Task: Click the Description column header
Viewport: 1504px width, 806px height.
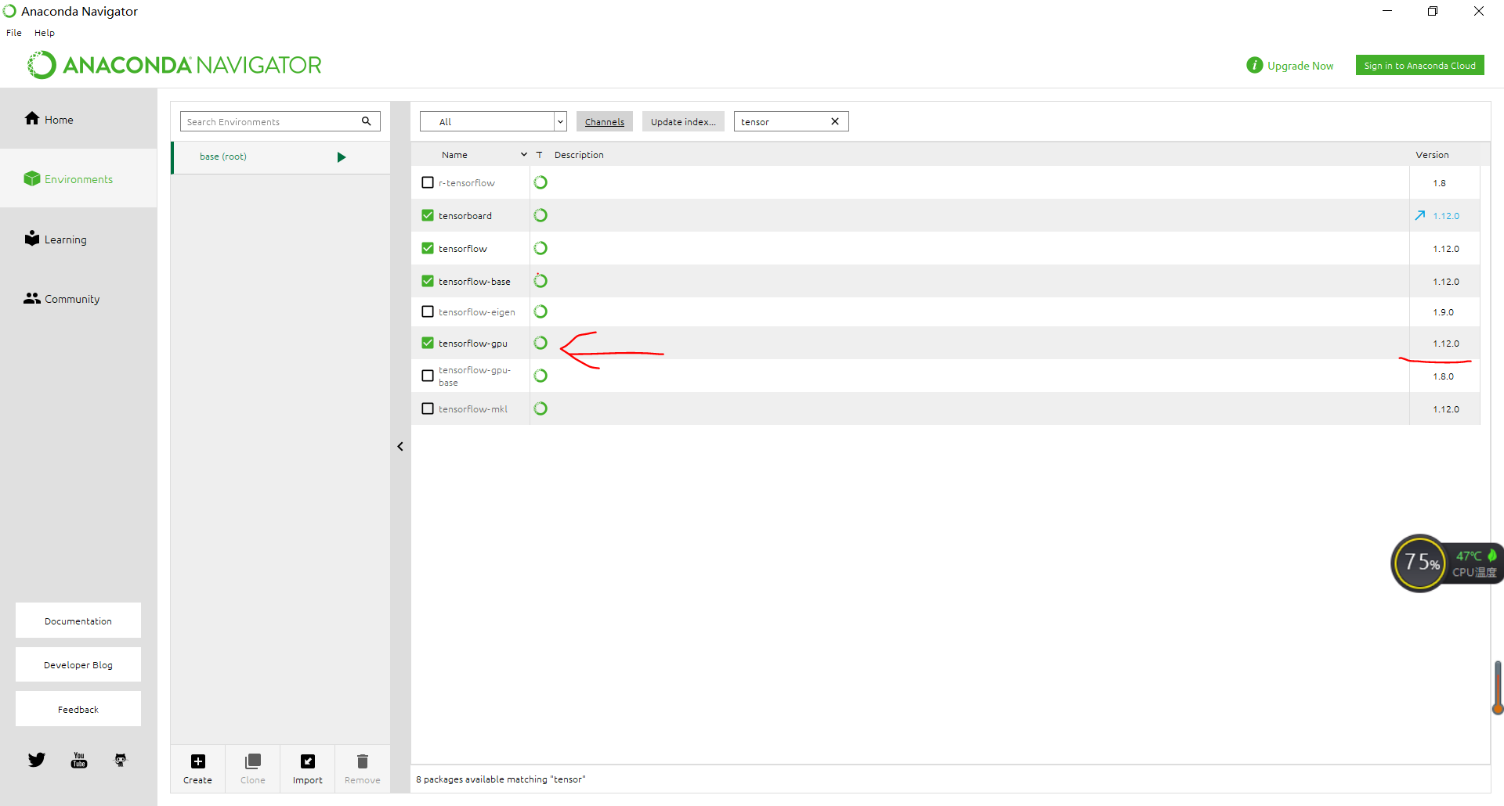Action: pyautogui.click(x=579, y=155)
